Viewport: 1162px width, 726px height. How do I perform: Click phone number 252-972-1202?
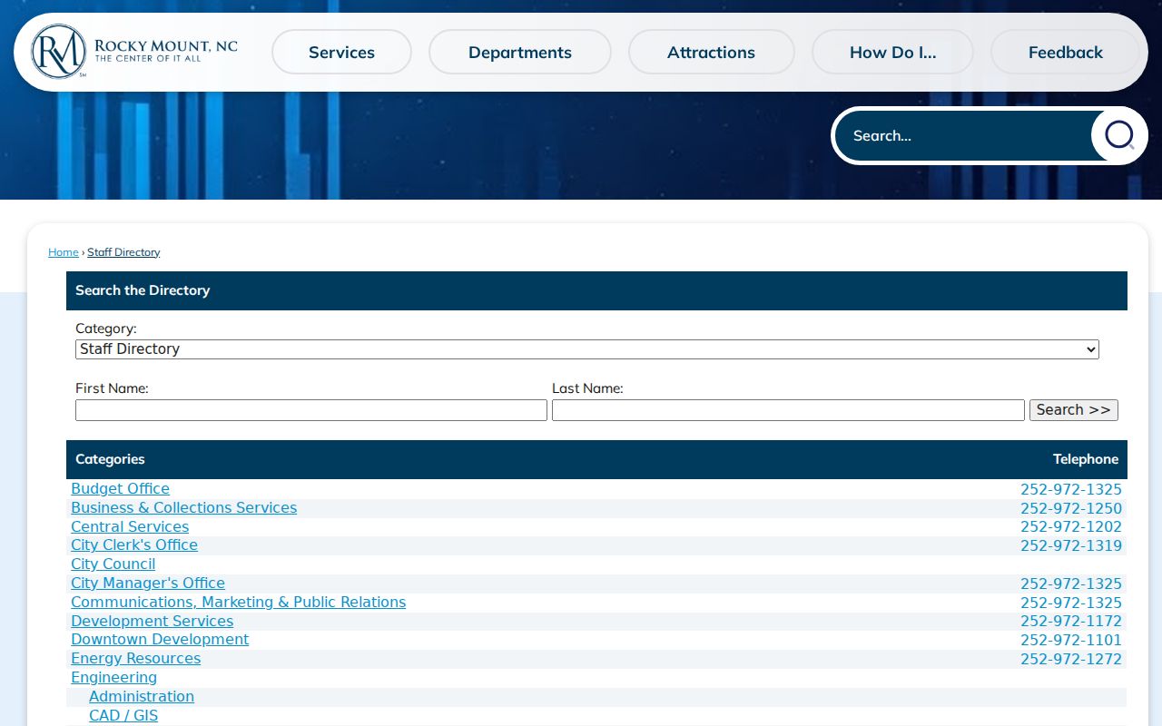1071,527
